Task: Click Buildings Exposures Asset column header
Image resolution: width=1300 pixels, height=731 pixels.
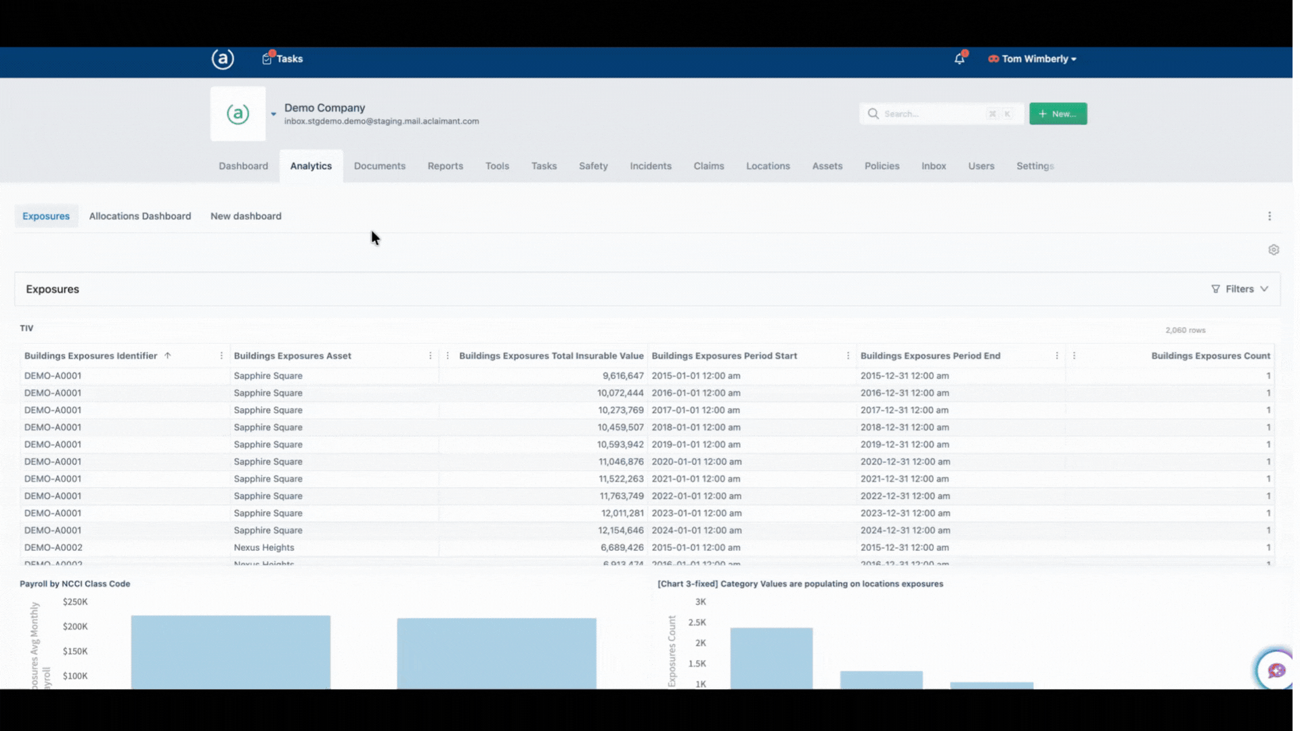Action: [292, 356]
